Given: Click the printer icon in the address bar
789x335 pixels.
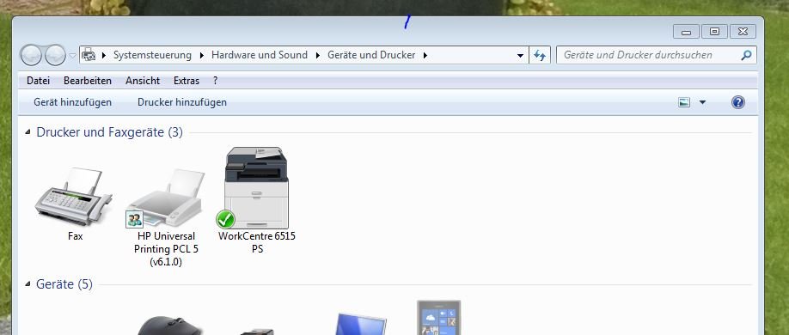Looking at the screenshot, I should coord(89,55).
